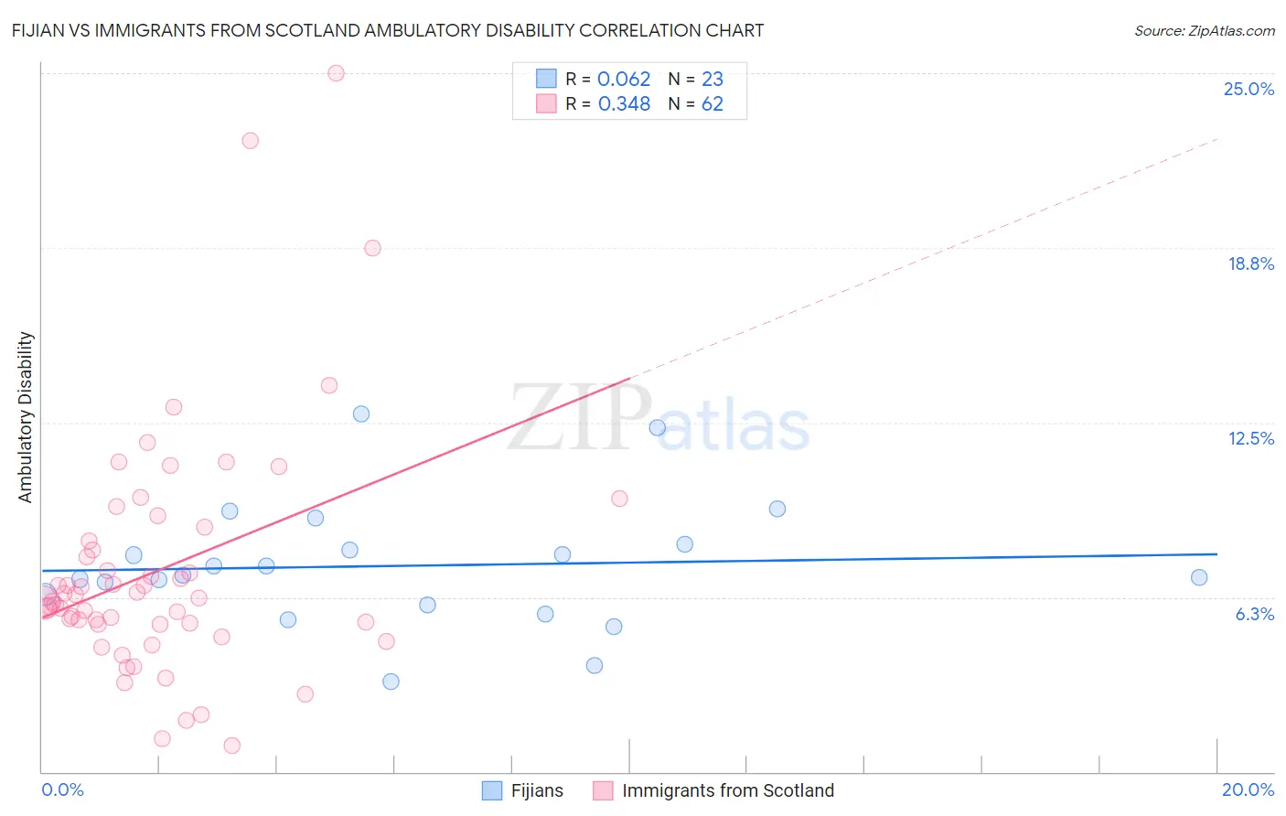Image resolution: width=1286 pixels, height=816 pixels.
Task: Click the 18.8% y-axis label
Action: click(1250, 263)
